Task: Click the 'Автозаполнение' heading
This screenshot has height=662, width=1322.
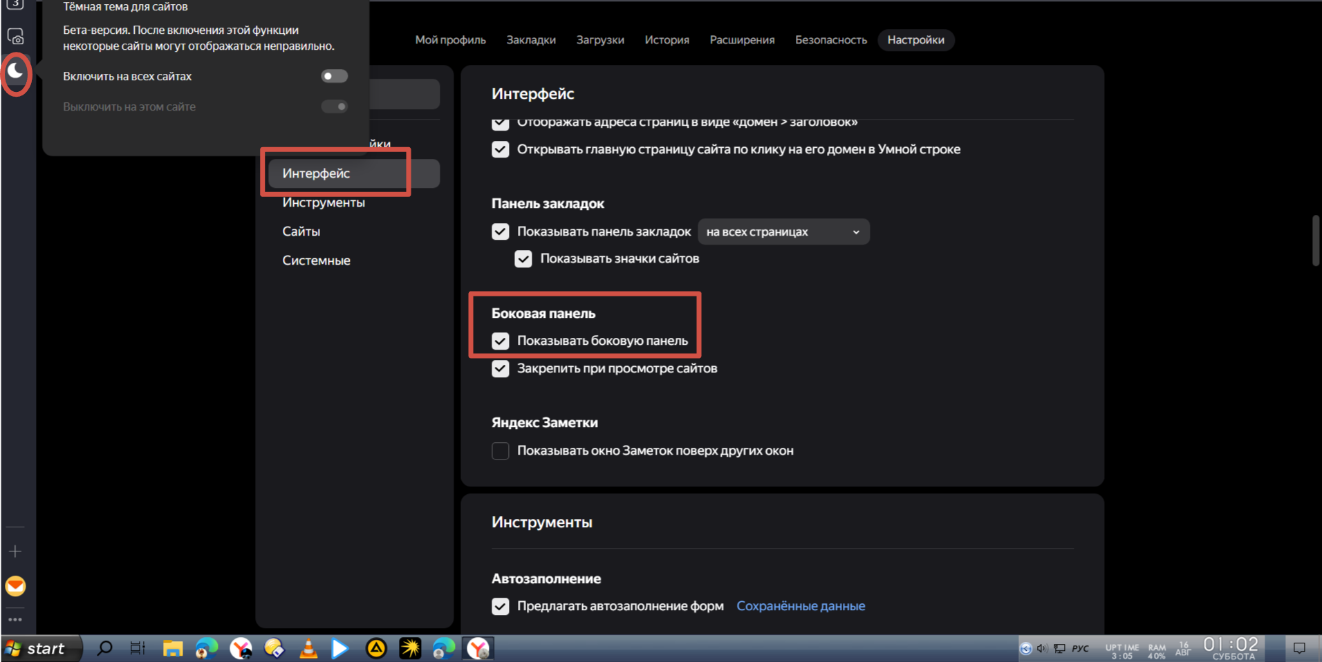Action: (x=546, y=579)
